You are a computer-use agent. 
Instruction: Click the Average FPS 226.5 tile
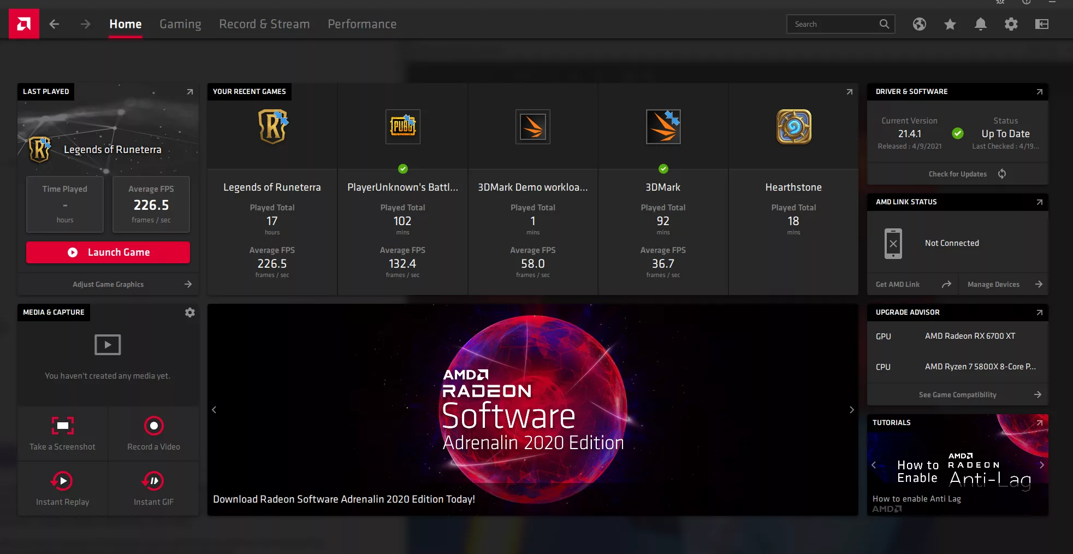pos(151,204)
